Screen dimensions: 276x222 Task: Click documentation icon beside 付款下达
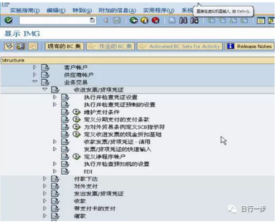(x=55, y=179)
